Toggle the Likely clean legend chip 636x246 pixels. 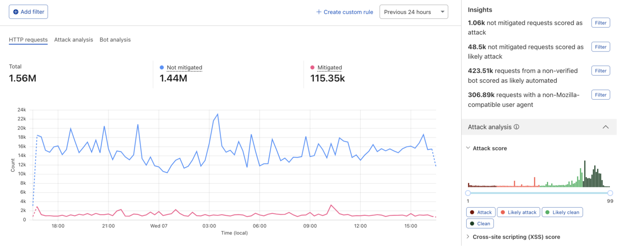pos(562,212)
